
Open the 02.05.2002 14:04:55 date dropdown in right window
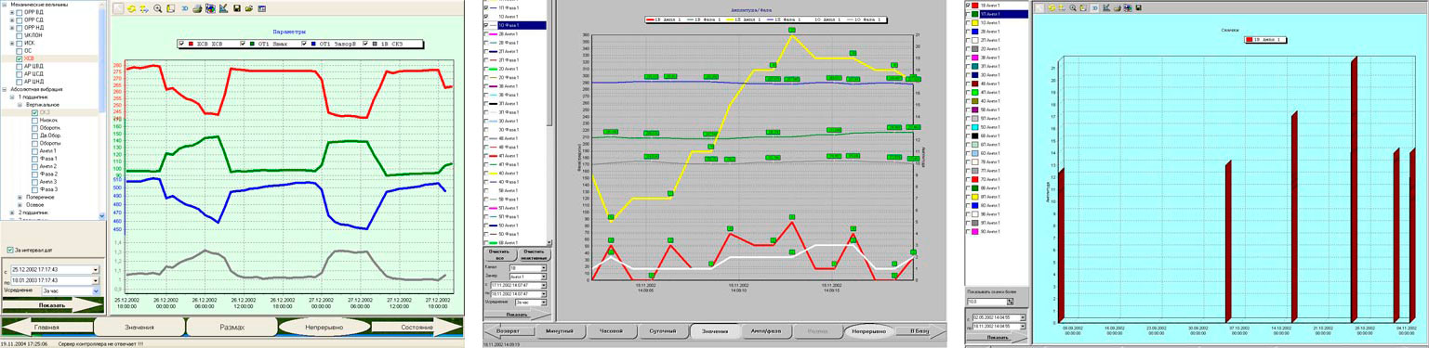point(1023,317)
